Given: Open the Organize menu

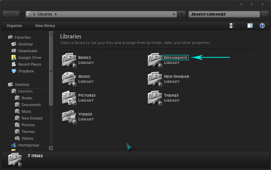Looking at the screenshot, I should coord(16,26).
